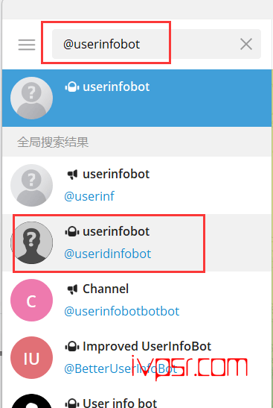
Task: Click the pink C avatar
Action: [x=32, y=301]
